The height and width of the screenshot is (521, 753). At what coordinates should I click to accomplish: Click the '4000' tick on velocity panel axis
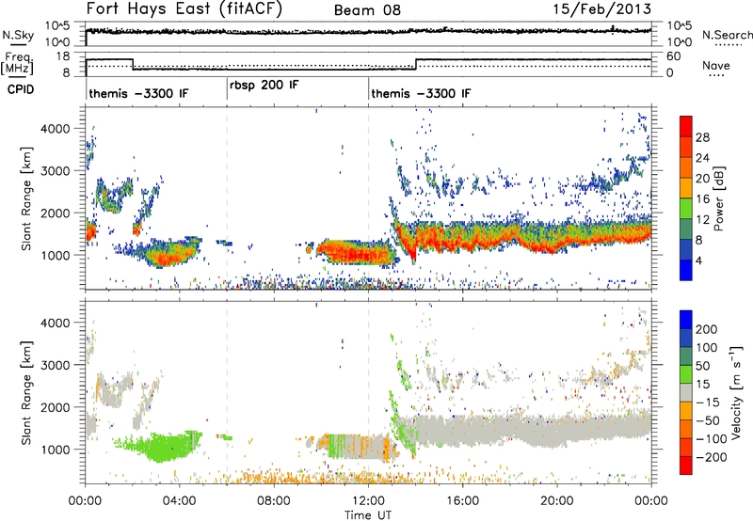point(56,323)
